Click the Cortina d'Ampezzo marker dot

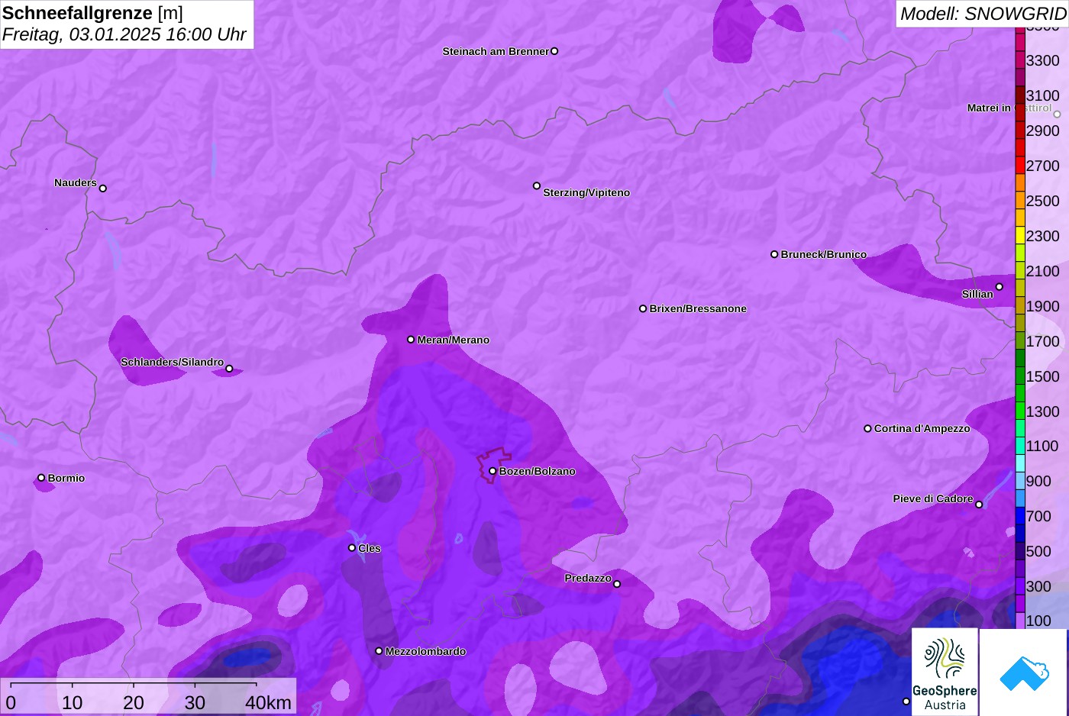tap(867, 428)
